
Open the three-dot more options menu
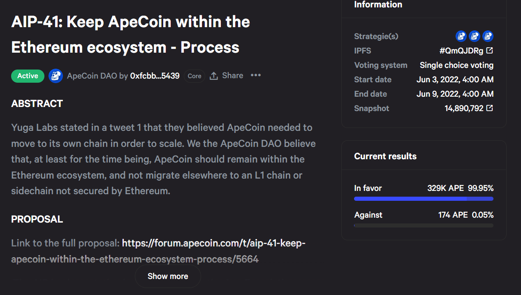click(256, 75)
